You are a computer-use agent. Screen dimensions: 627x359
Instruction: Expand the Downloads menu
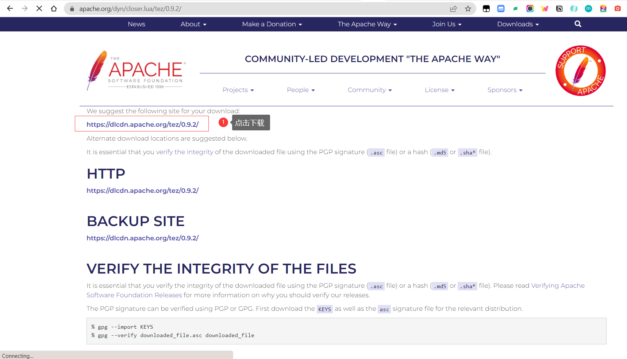pos(518,24)
